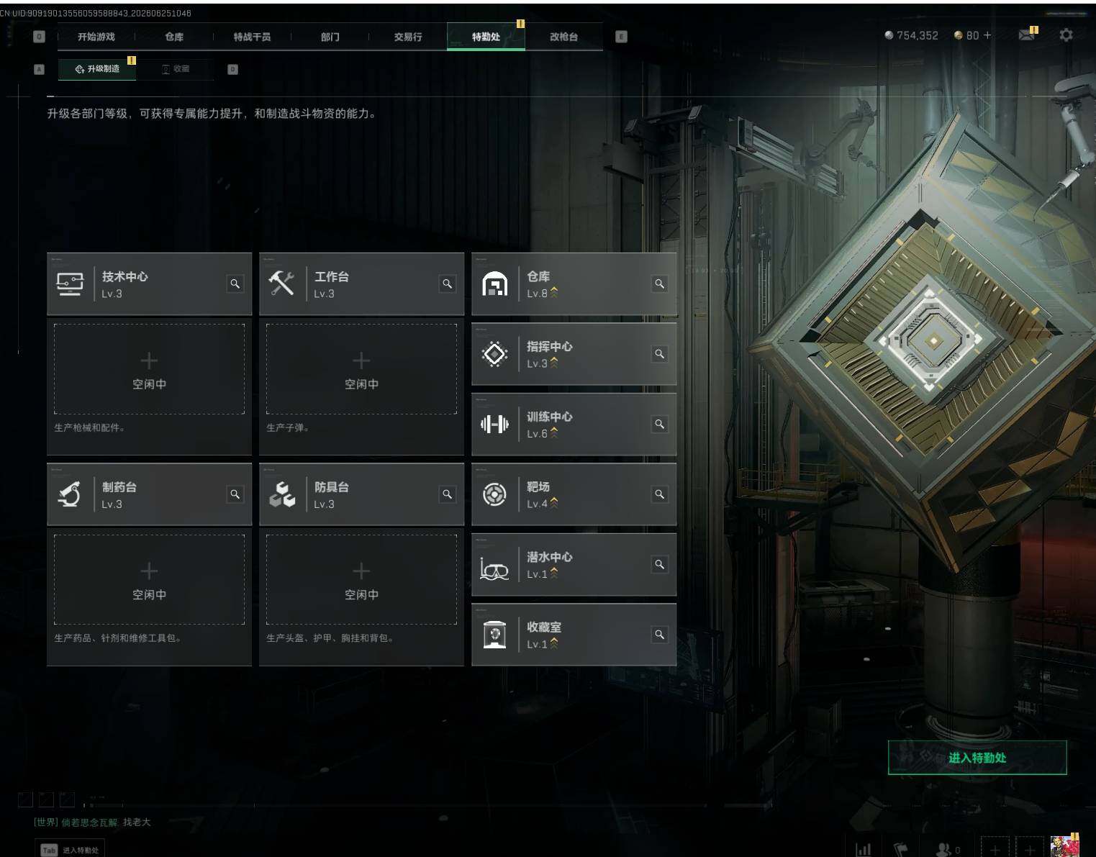Viewport: 1096px width, 857px height.
Task: Click the plus next to currency 80
Action: 987,35
